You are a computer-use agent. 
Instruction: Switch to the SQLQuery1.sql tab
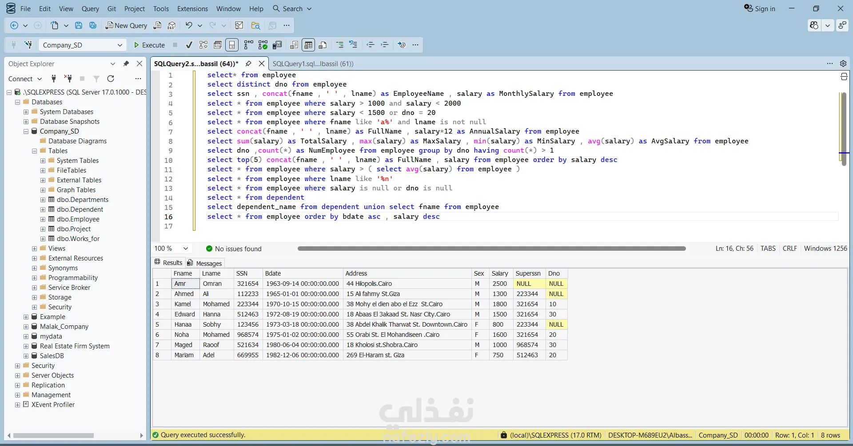click(x=313, y=64)
